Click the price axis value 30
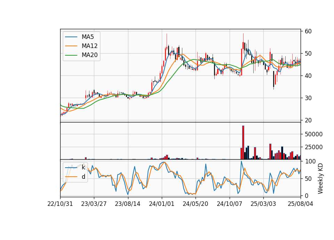 pos(308,98)
